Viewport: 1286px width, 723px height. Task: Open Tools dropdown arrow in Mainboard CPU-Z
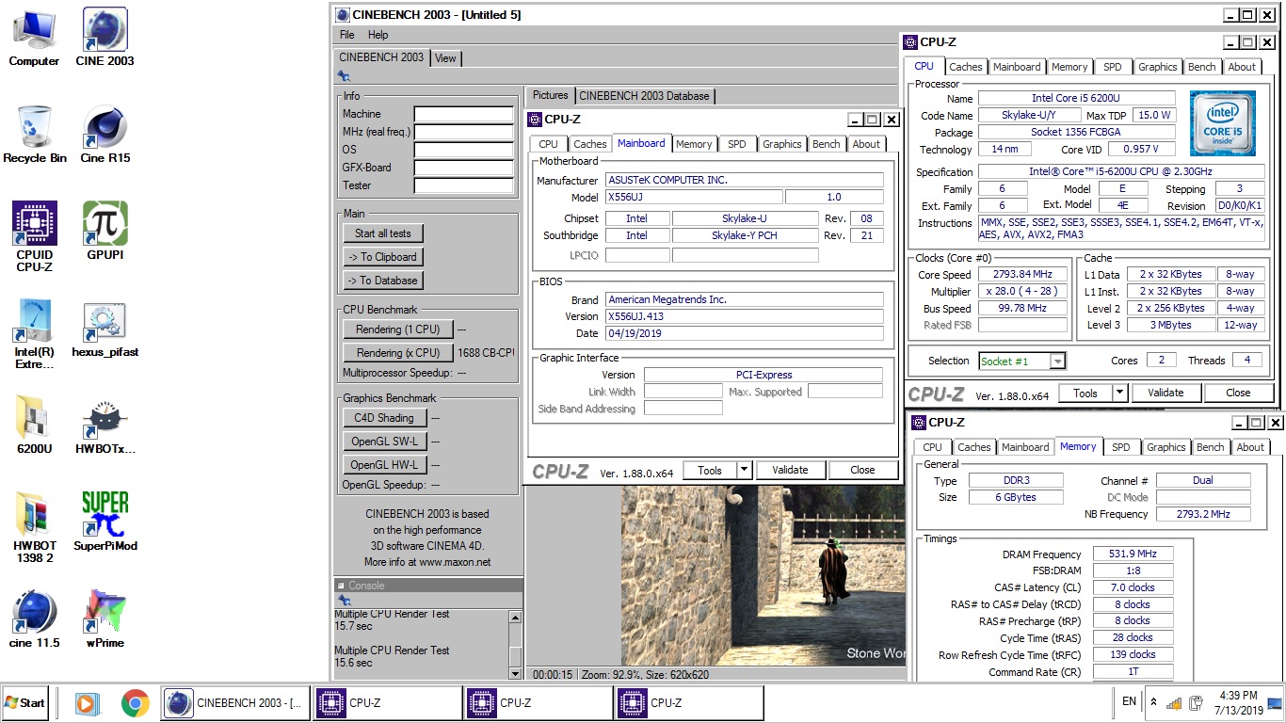(x=744, y=470)
